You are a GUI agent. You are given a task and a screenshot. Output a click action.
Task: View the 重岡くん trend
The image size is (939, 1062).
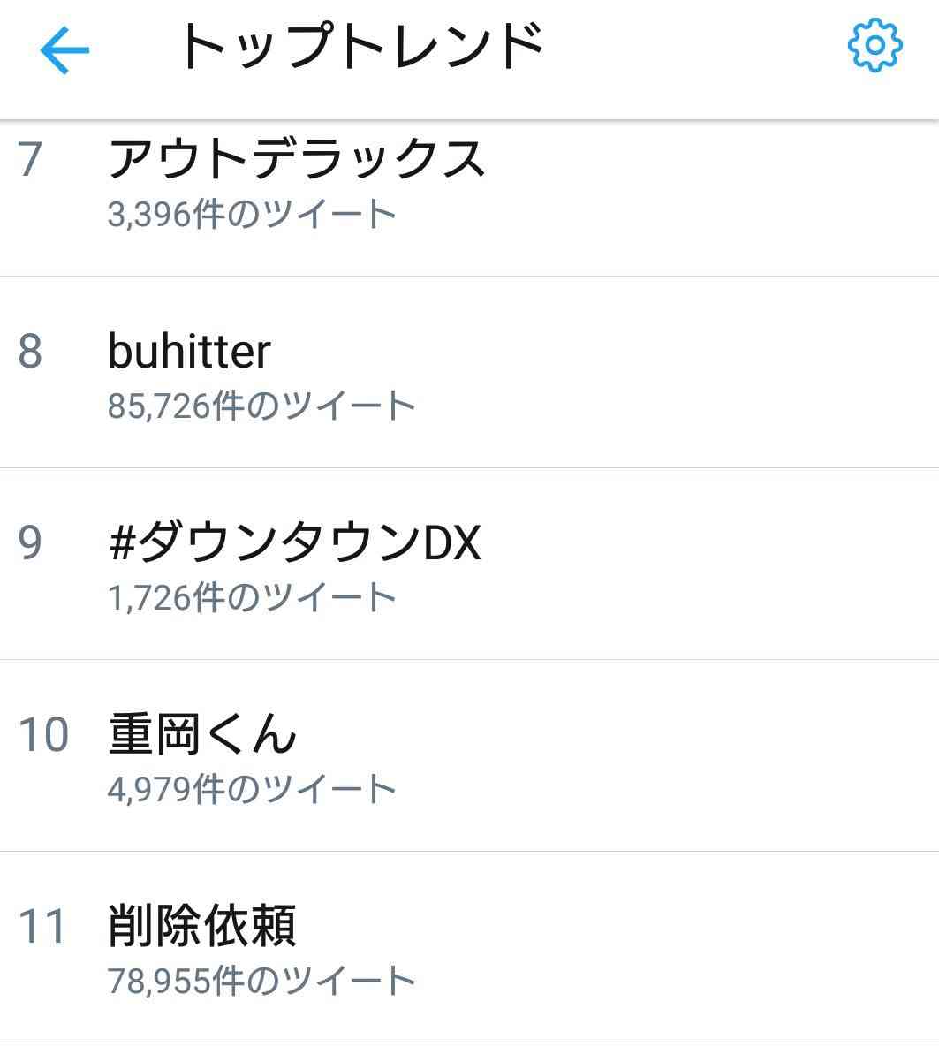pos(202,734)
